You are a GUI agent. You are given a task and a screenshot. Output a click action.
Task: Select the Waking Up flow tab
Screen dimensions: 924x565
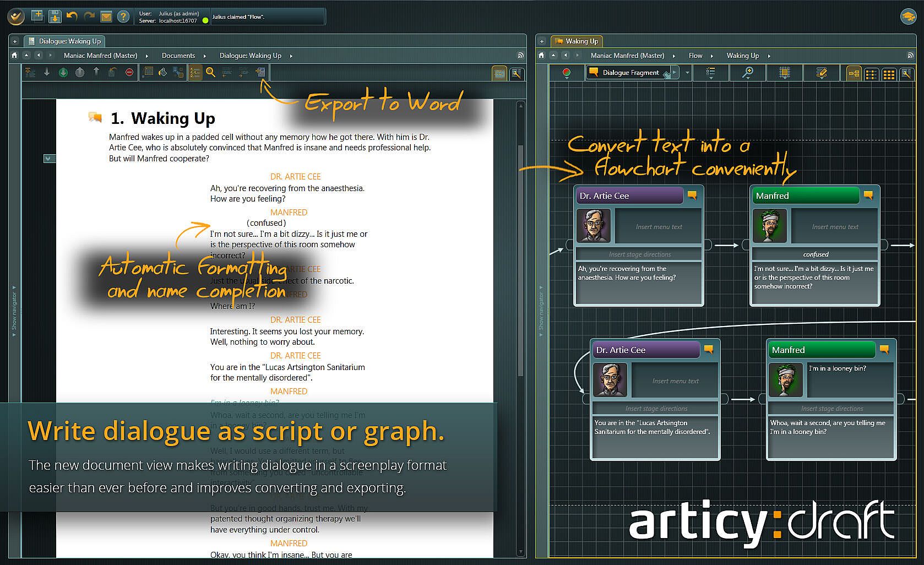tap(577, 41)
